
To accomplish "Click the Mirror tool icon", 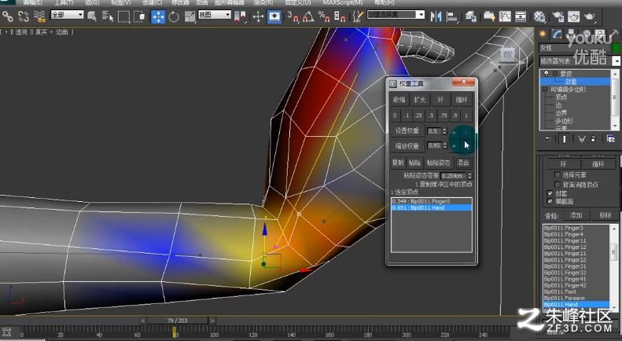I will point(436,16).
